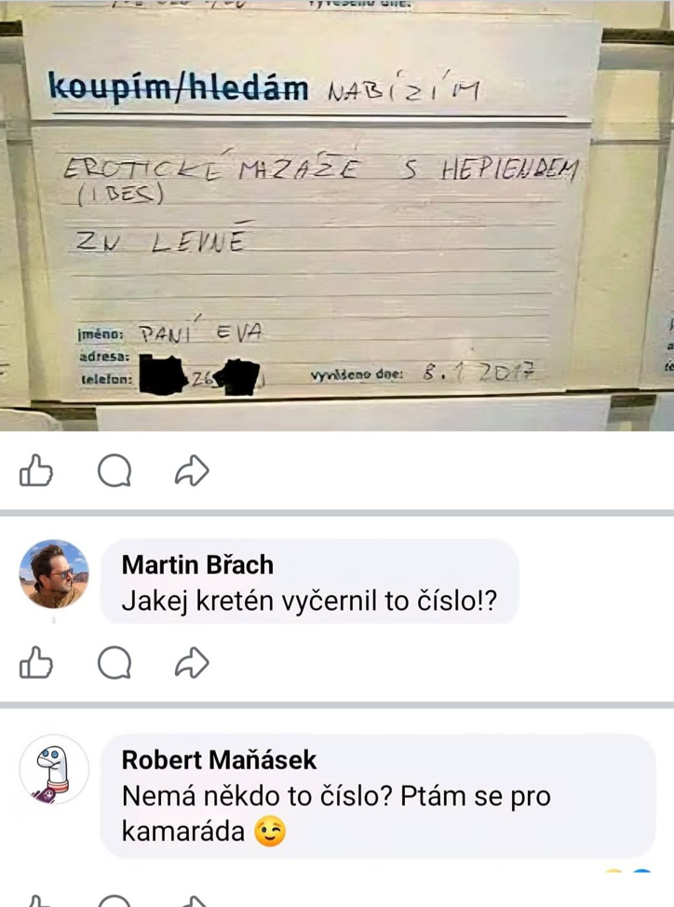Share the bulletin board photo post
Screen dimensions: 674x907
(192, 470)
